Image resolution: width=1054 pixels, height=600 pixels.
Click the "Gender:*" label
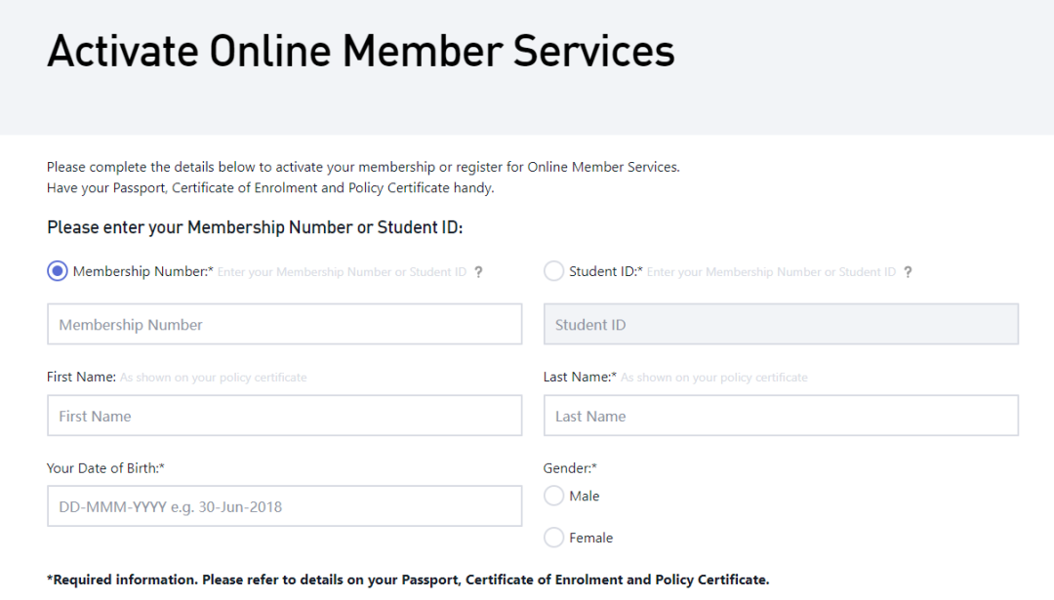coord(570,468)
